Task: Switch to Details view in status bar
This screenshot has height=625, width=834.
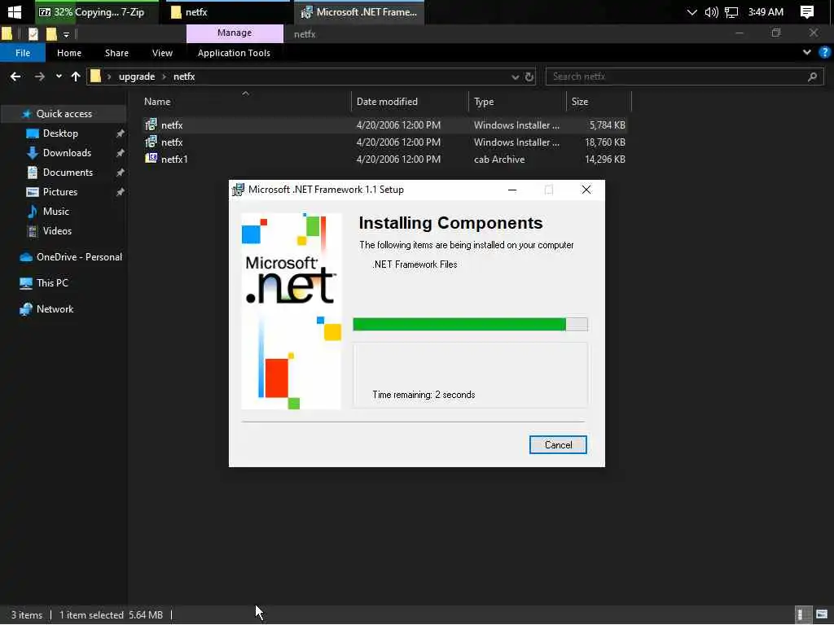Action: (801, 615)
